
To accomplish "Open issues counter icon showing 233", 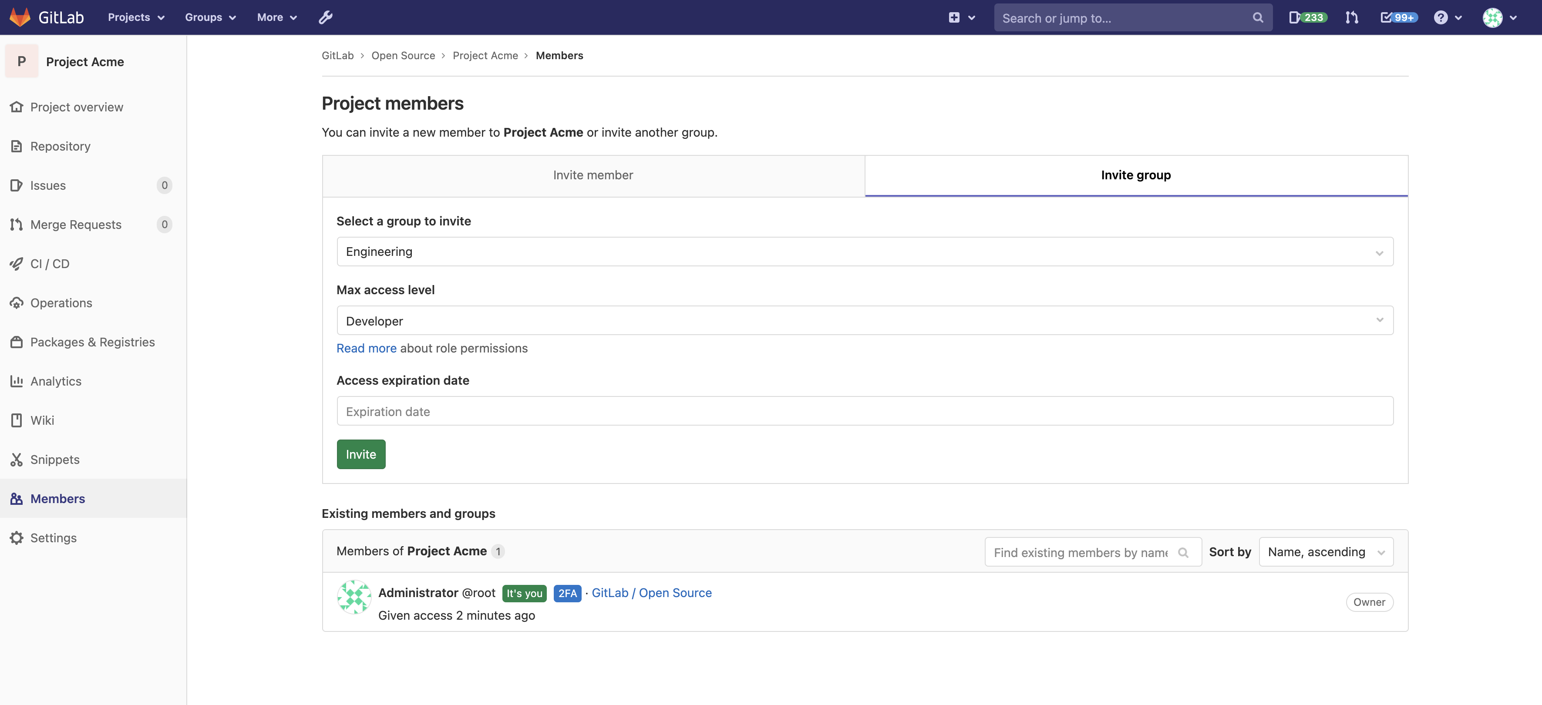I will (x=1308, y=17).
